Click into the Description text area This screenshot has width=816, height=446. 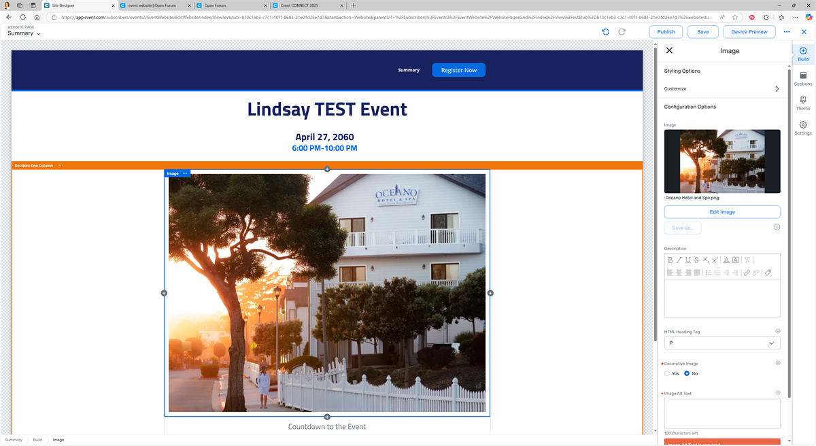click(722, 298)
